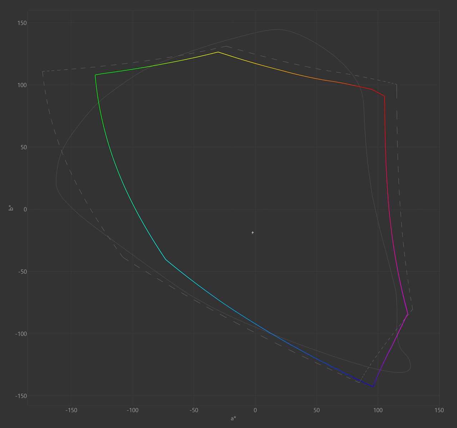Click the -100 tick label on the a* axis
This screenshot has height=428, width=457.
coord(132,410)
